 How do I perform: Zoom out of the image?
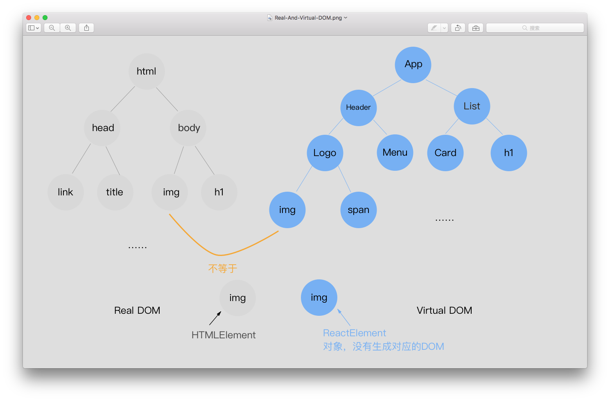52,27
